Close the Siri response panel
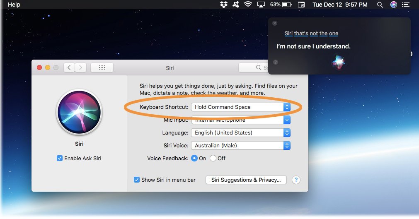Screen dimensions: 419x219 [275, 23]
